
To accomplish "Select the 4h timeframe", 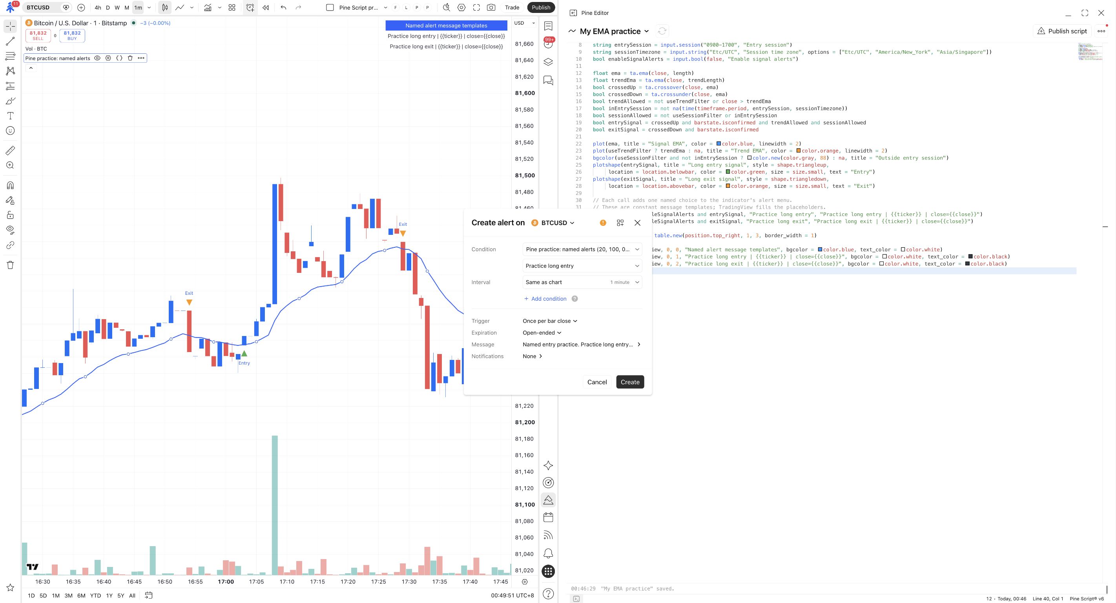I will (x=98, y=7).
